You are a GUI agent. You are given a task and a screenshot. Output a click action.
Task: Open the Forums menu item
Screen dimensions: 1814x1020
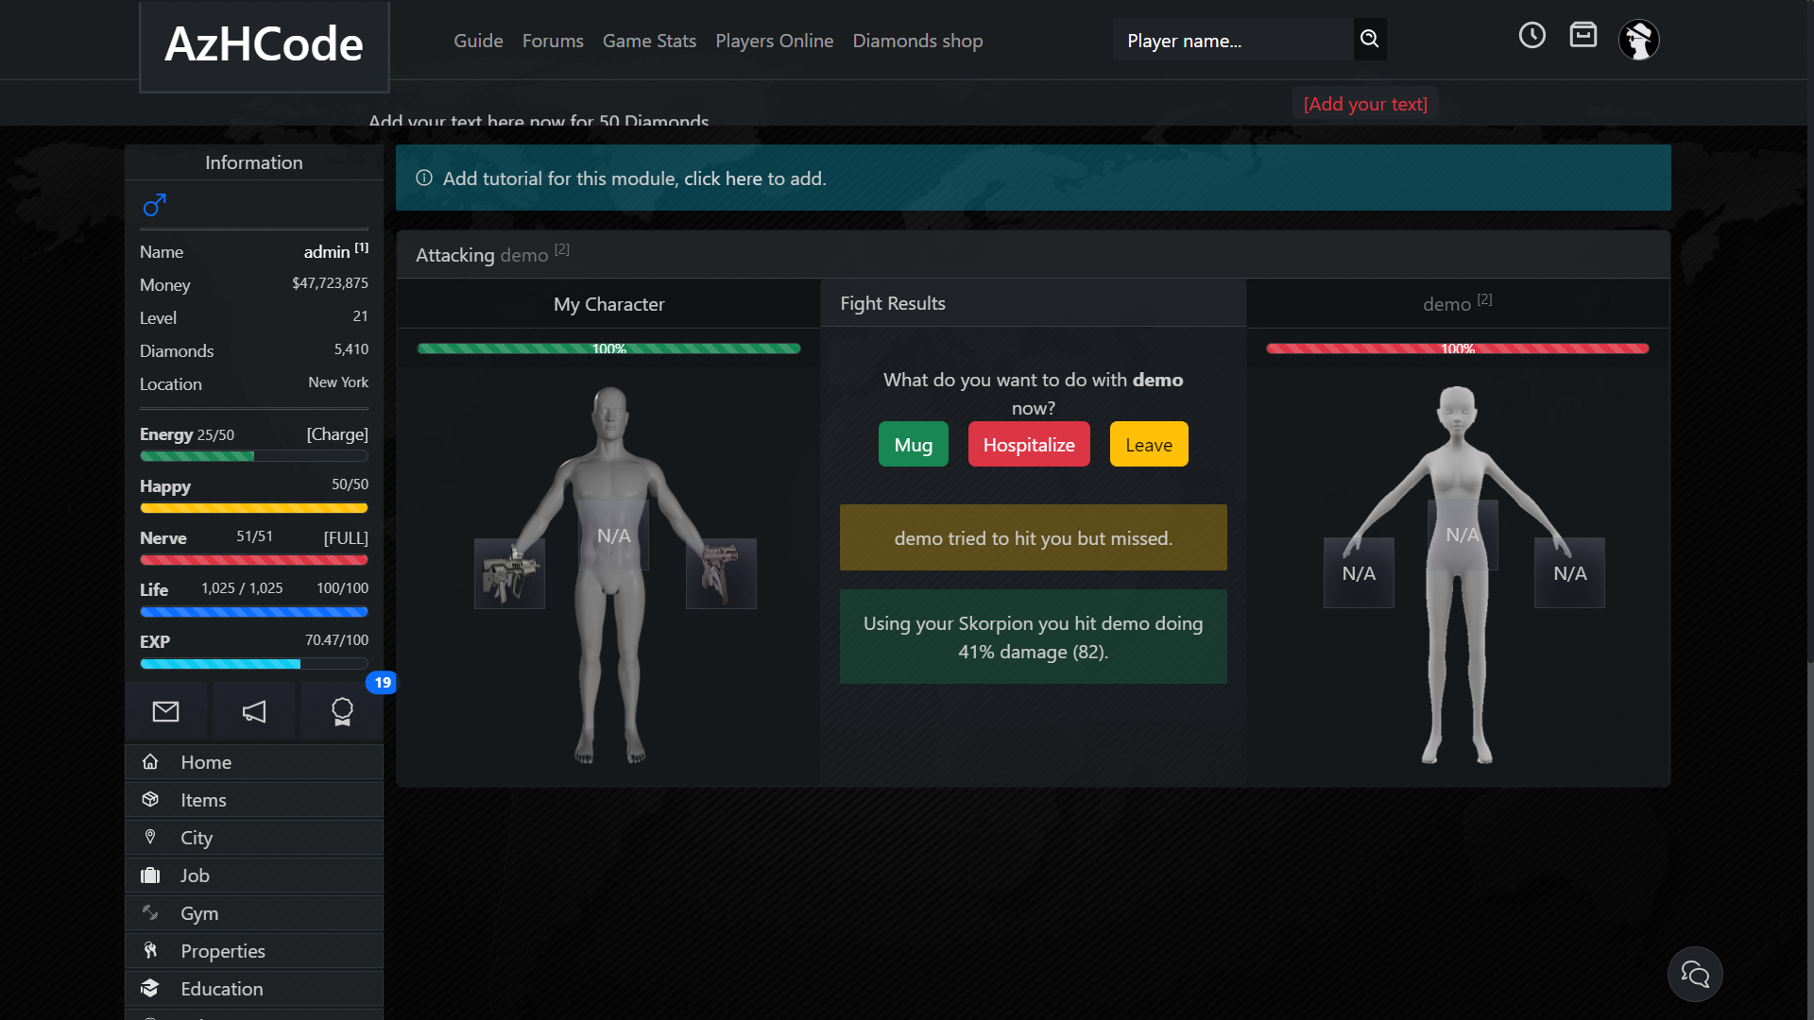(553, 41)
